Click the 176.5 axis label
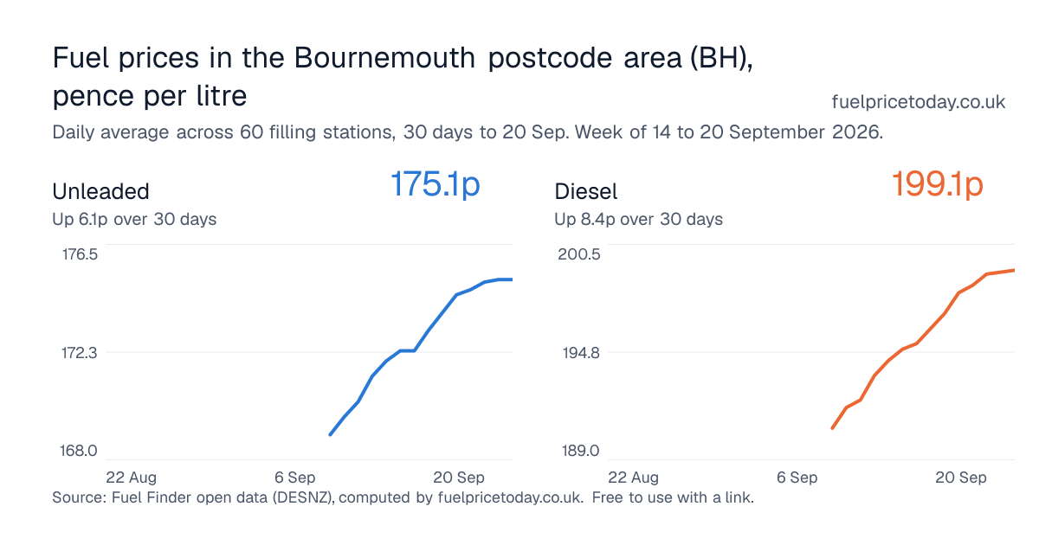The width and height of the screenshot is (1039, 545). click(81, 254)
